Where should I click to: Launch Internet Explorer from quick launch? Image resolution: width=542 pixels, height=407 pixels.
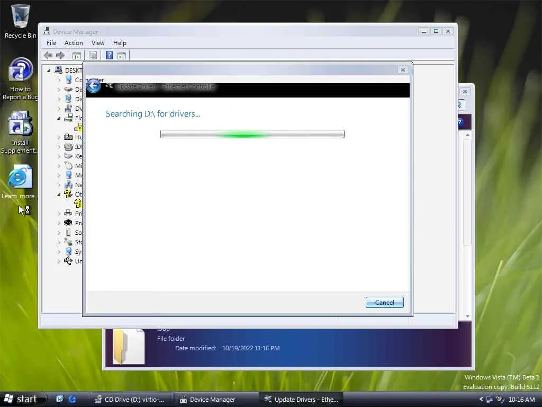(72, 399)
